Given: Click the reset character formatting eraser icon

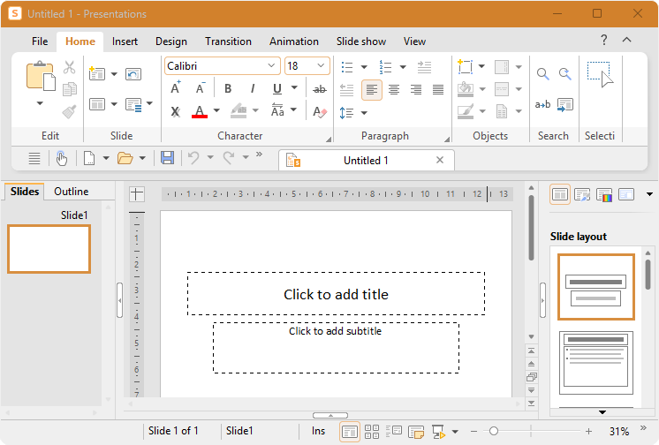Looking at the screenshot, I should pos(320,111).
